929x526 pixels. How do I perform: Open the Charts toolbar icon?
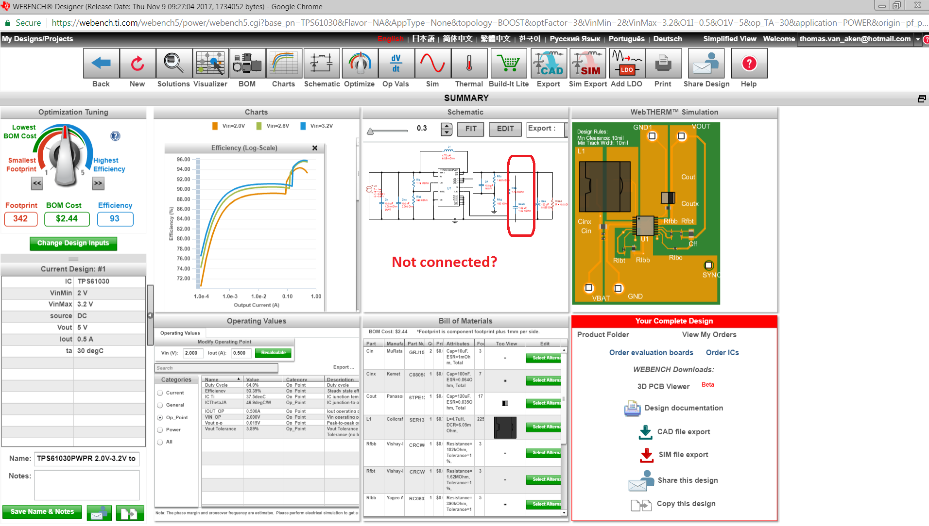click(x=284, y=64)
